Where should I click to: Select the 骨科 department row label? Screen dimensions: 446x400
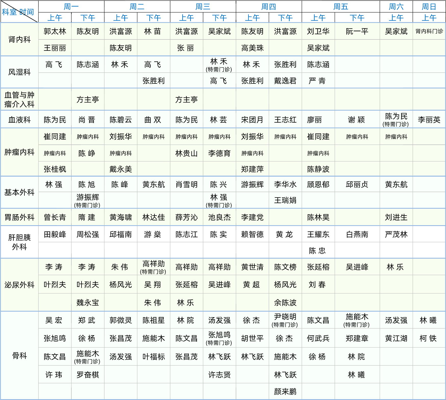19,356
